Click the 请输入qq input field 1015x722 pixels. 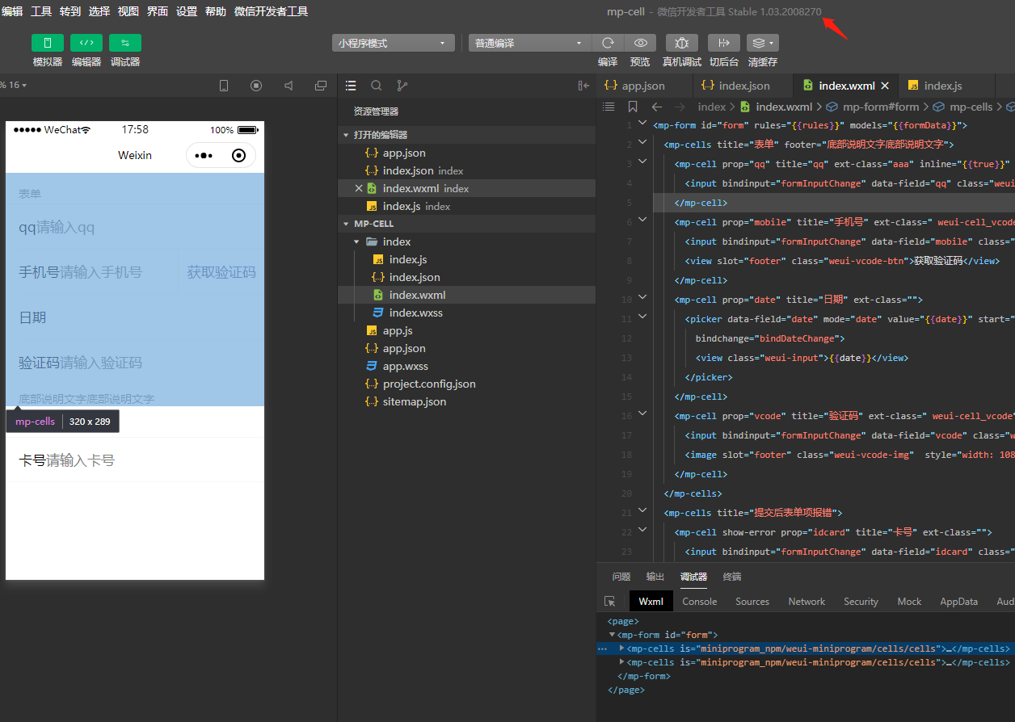coord(65,228)
